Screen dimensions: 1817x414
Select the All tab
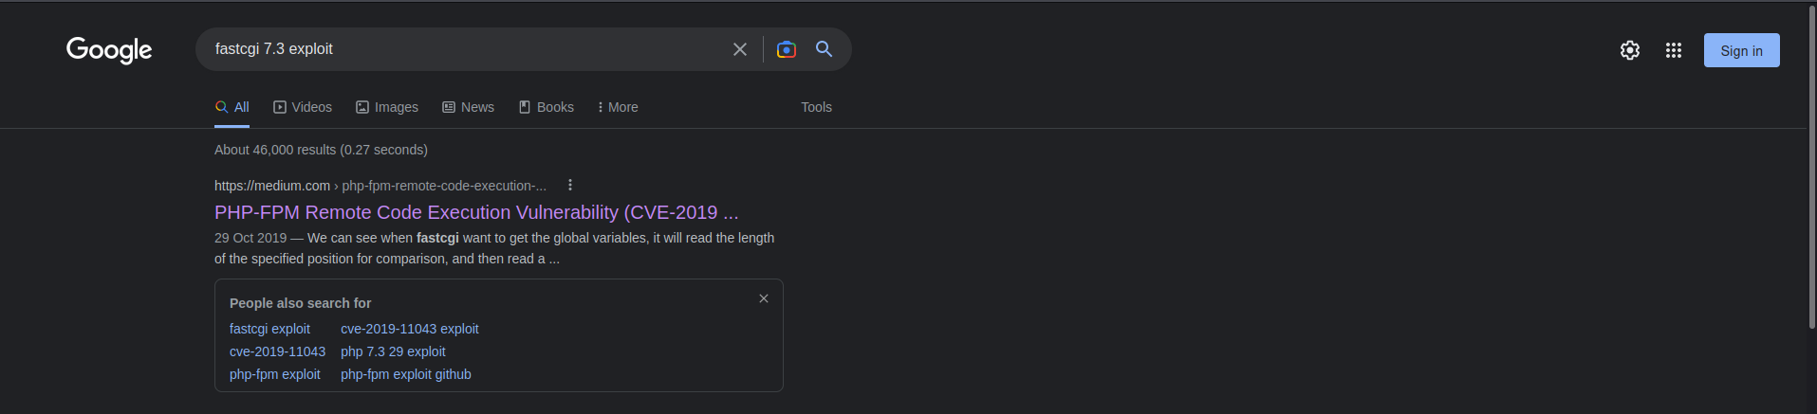pos(232,107)
